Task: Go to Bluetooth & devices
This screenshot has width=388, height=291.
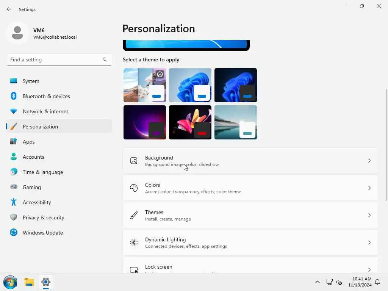Action: 59,96
